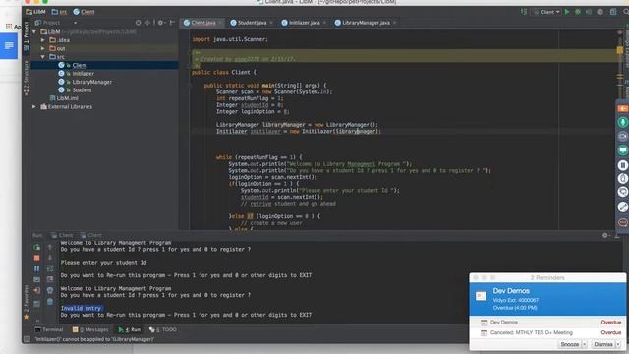Open the Client run configuration dropdown
The height and width of the screenshot is (354, 629).
546,12
